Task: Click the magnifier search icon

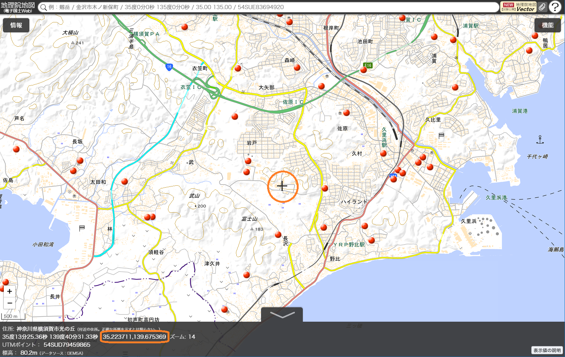Action: 44,7
